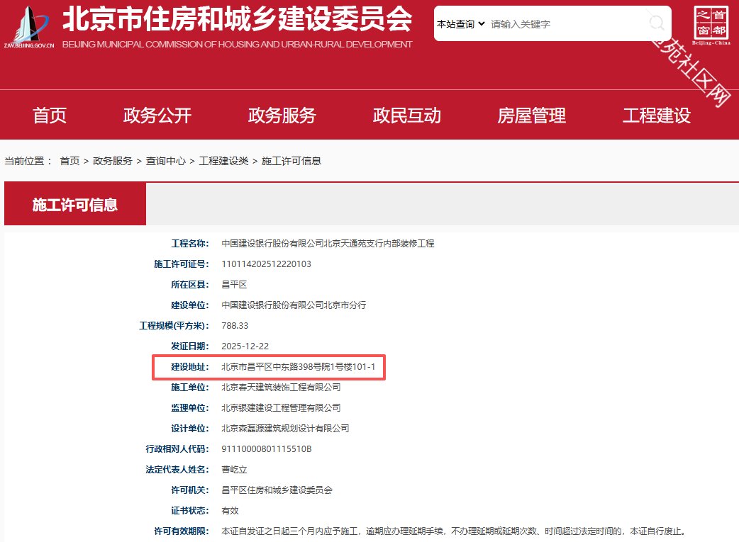Image resolution: width=739 pixels, height=542 pixels.
Task: Go to 政民互动 navigation item
Action: 407,115
